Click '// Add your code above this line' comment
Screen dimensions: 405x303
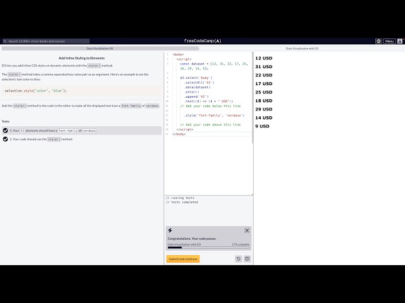pyautogui.click(x=210, y=125)
